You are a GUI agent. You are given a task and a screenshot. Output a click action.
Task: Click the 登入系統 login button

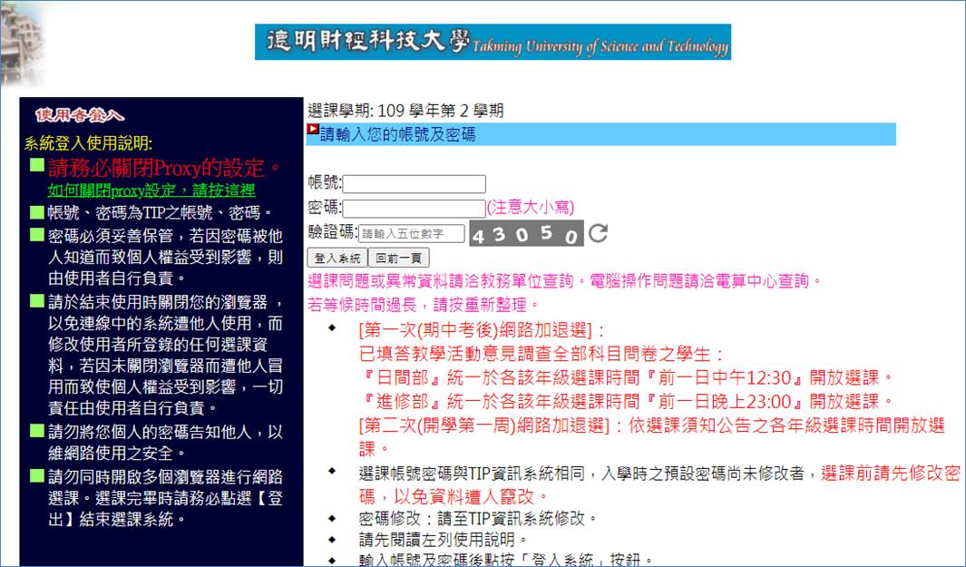337,258
